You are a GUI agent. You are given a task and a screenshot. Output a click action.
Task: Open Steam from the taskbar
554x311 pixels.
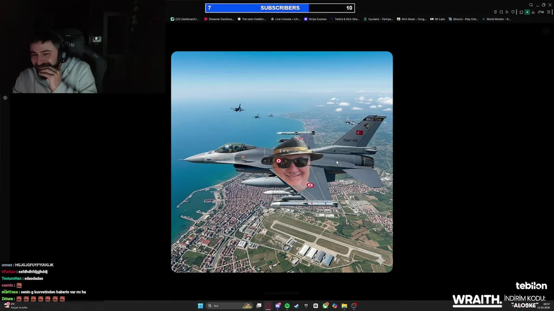[x=296, y=306]
